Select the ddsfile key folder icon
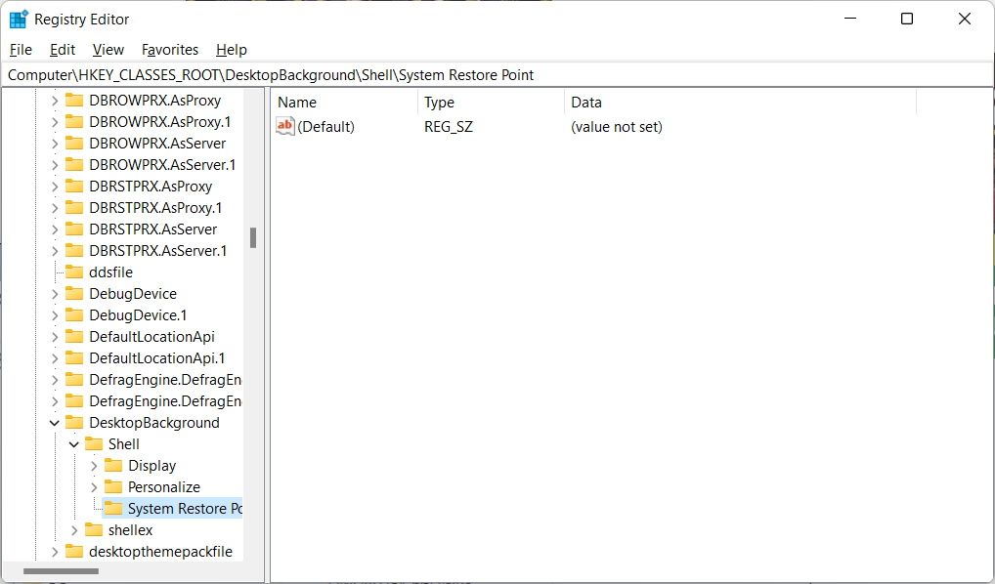The height and width of the screenshot is (584, 995). point(74,271)
